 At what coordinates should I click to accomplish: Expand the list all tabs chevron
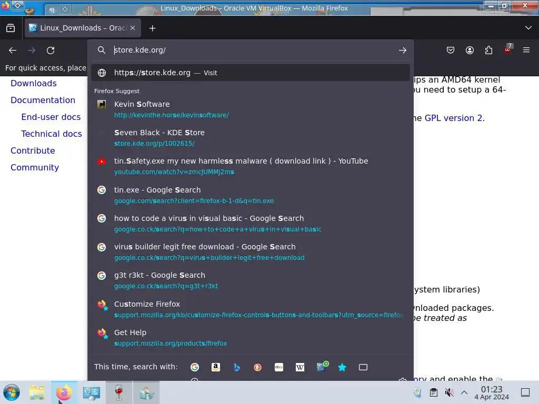[528, 28]
